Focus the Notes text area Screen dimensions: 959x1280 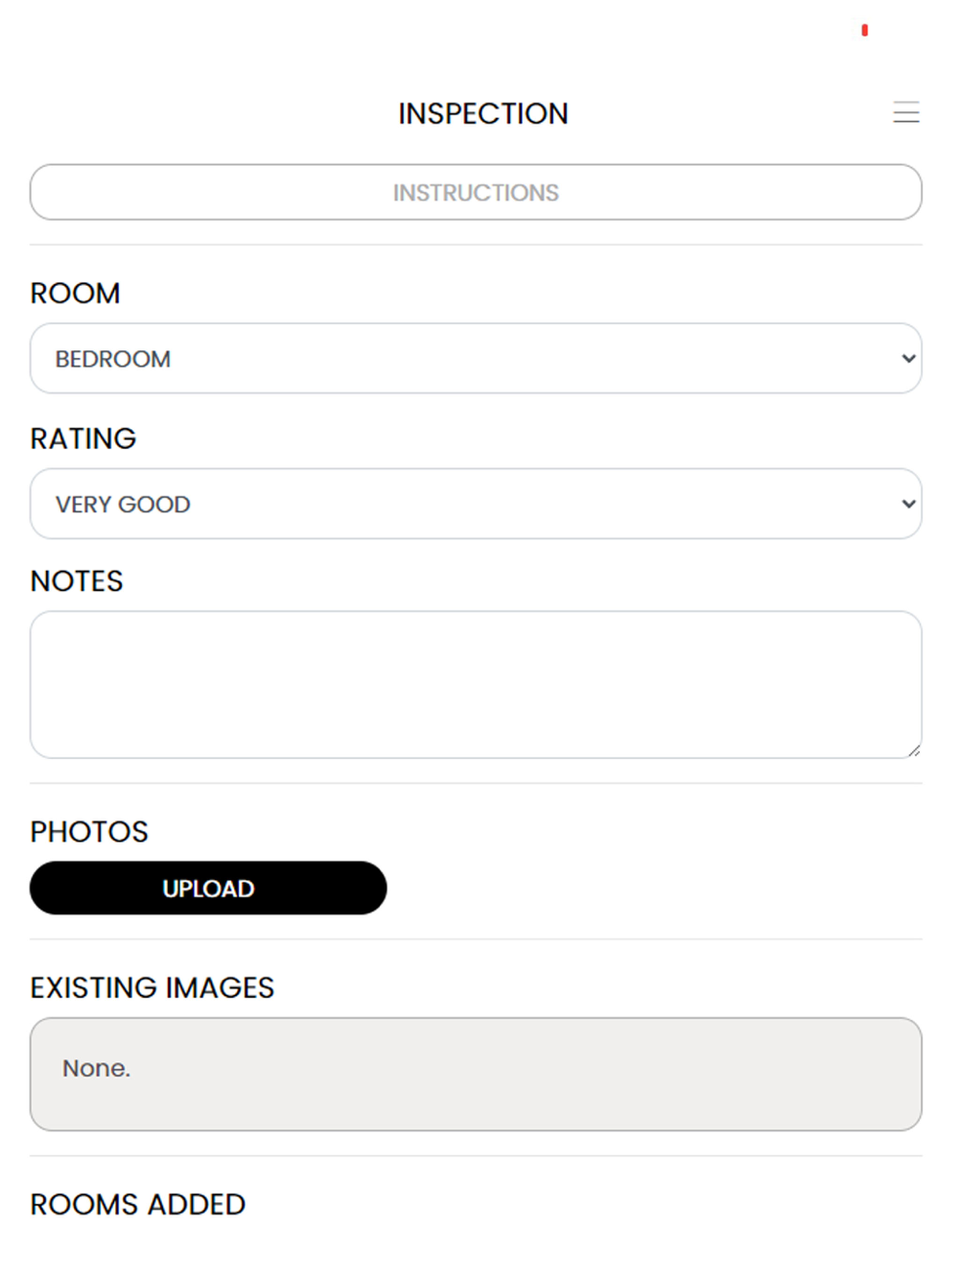[x=476, y=684]
